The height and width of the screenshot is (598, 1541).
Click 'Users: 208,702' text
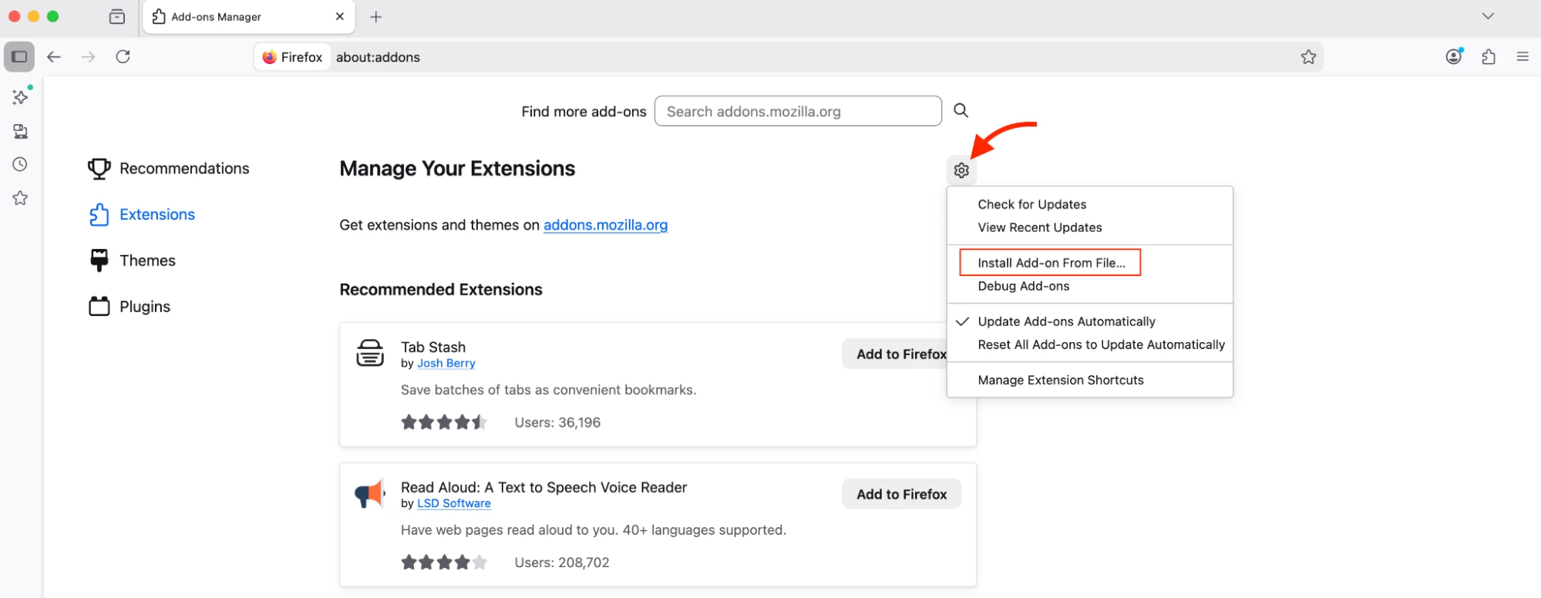pyautogui.click(x=562, y=563)
